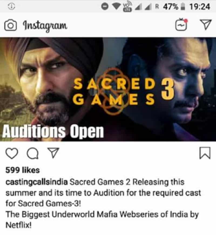Tap the Auditions Open text on image

click(x=53, y=131)
